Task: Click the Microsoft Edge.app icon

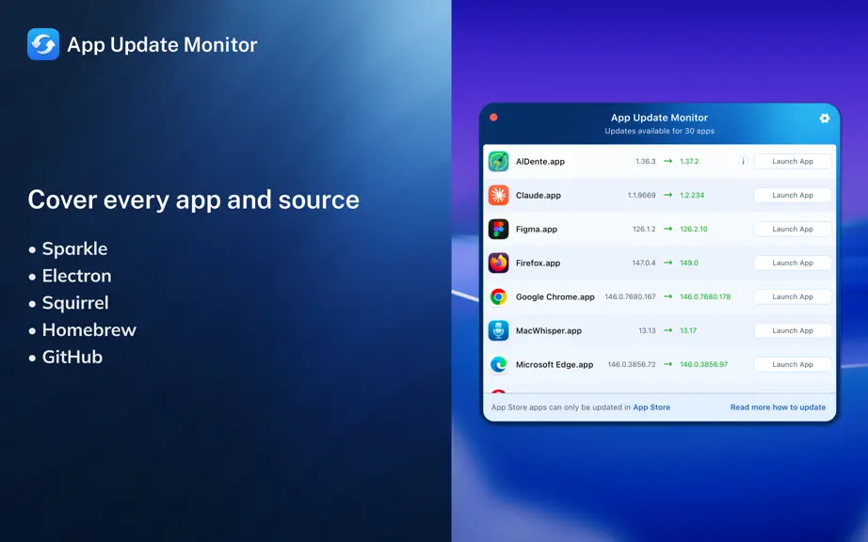Action: pyautogui.click(x=498, y=364)
